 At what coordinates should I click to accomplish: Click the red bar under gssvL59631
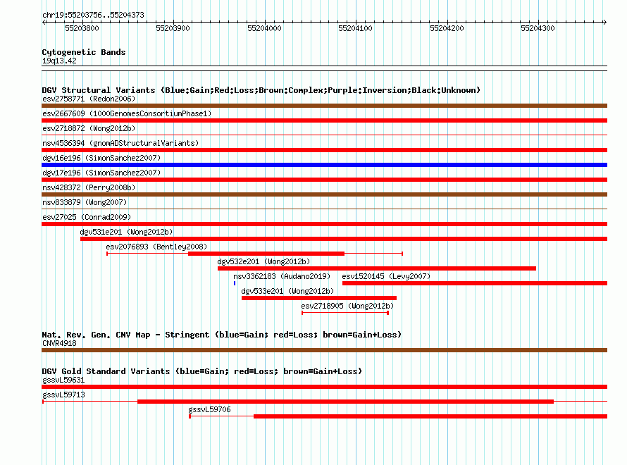pos(324,387)
